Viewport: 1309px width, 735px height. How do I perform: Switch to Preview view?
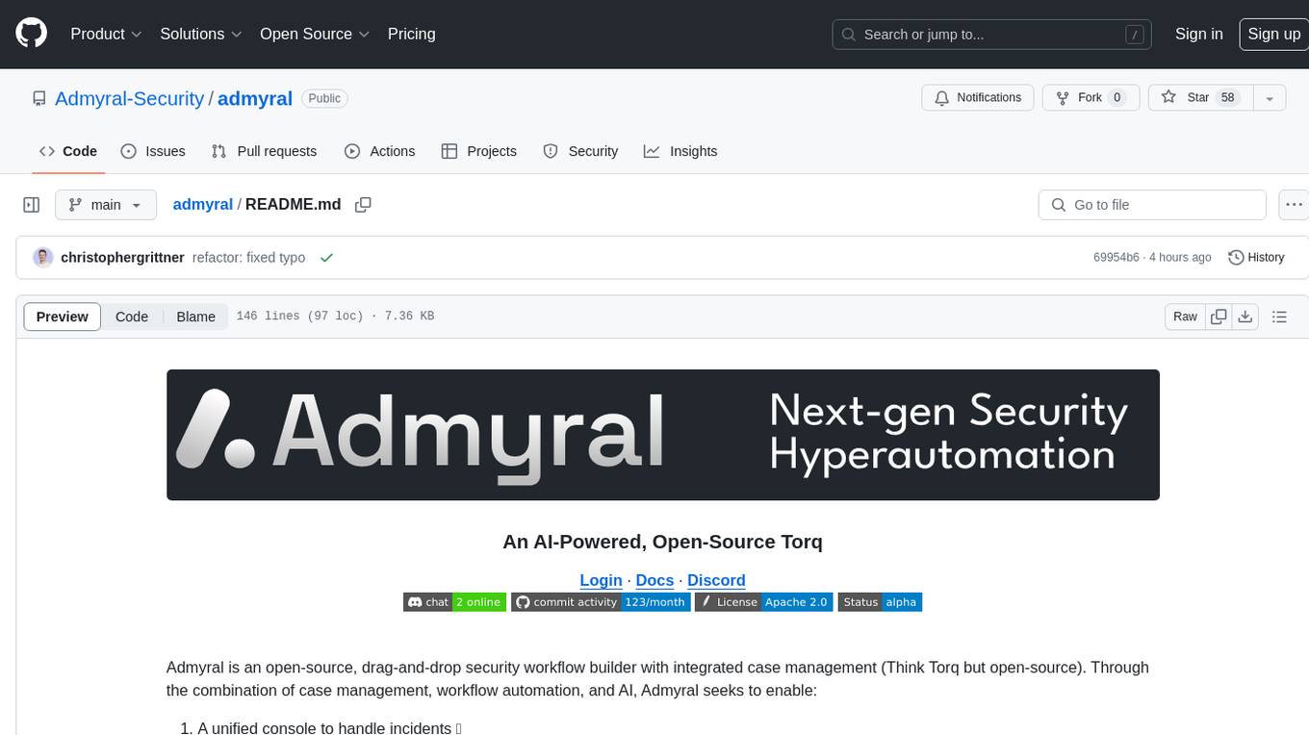pyautogui.click(x=63, y=317)
